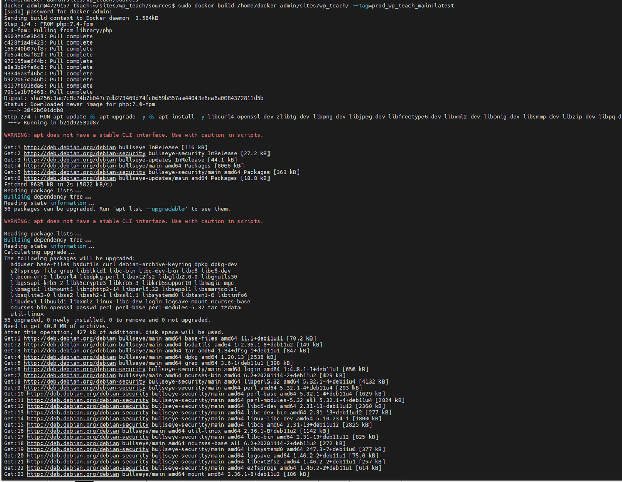Screen dimensions: 622x482
Task: Click the image ID '38f2b691dcb8' line
Action: (x=35, y=110)
